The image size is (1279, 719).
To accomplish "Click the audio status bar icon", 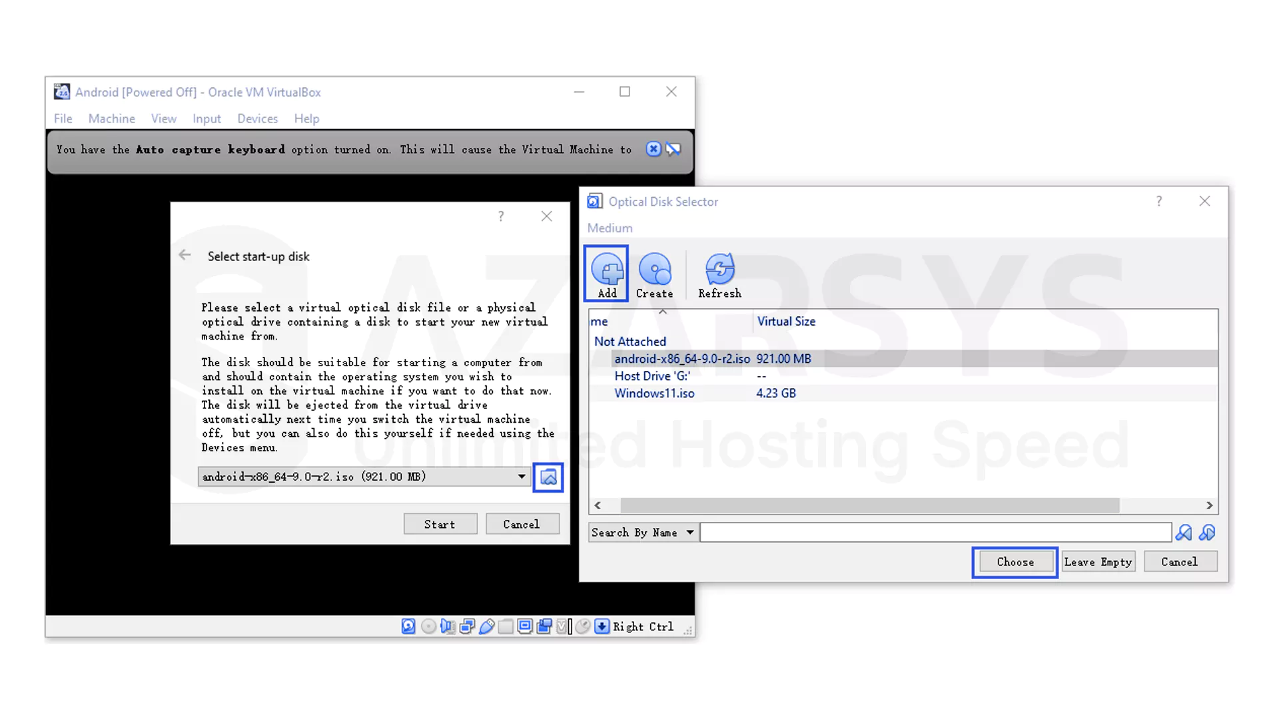I will 450,626.
